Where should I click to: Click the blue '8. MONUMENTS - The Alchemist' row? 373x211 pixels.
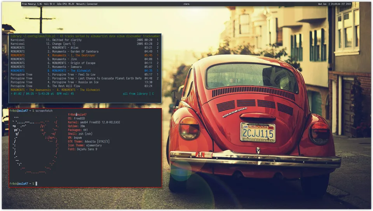[84, 71]
